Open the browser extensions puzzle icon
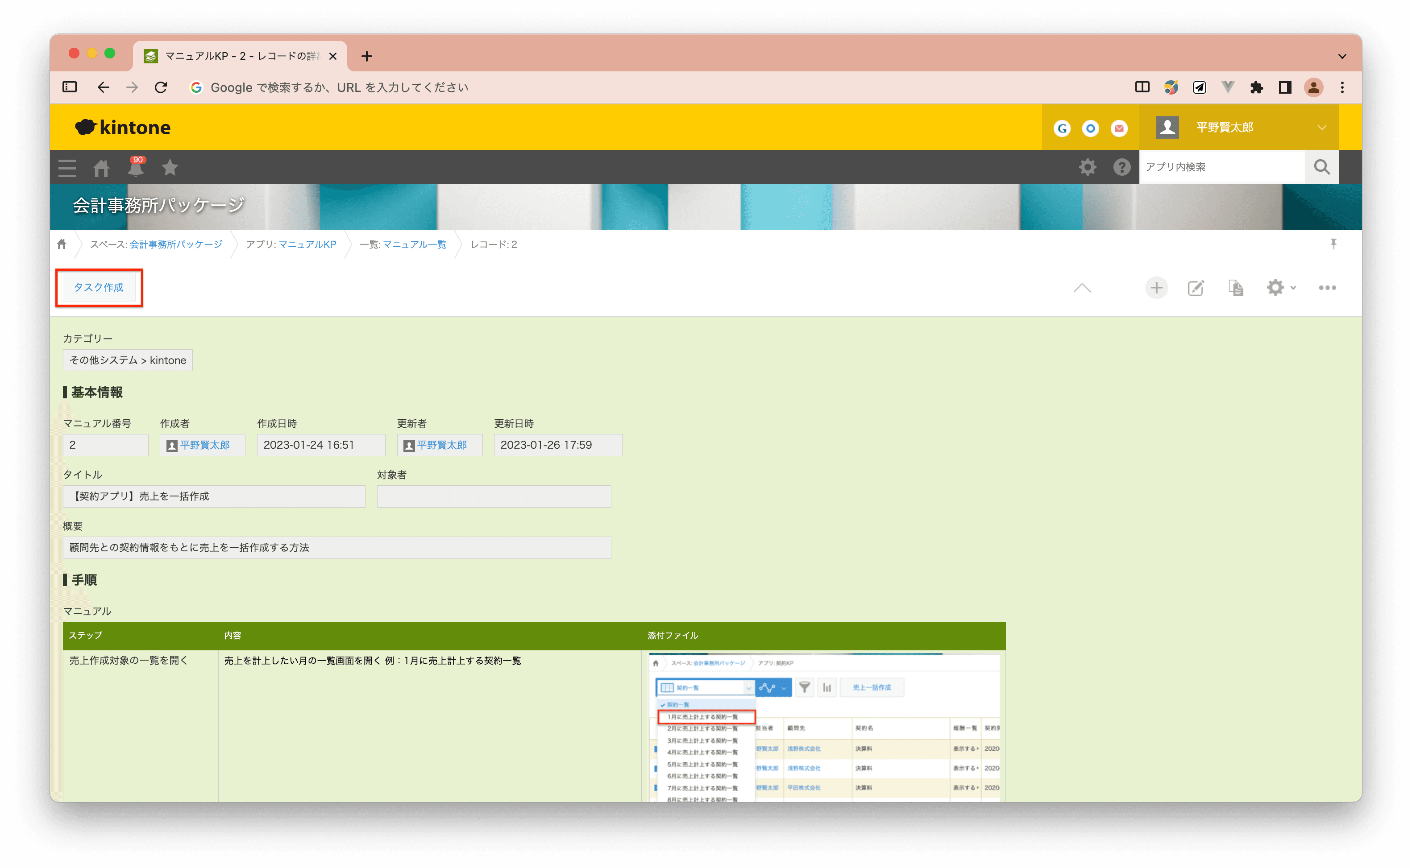Viewport: 1412px width, 868px height. point(1256,87)
